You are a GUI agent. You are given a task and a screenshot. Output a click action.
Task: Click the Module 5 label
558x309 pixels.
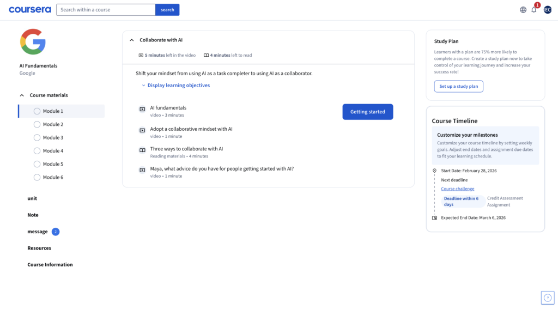tap(53, 164)
